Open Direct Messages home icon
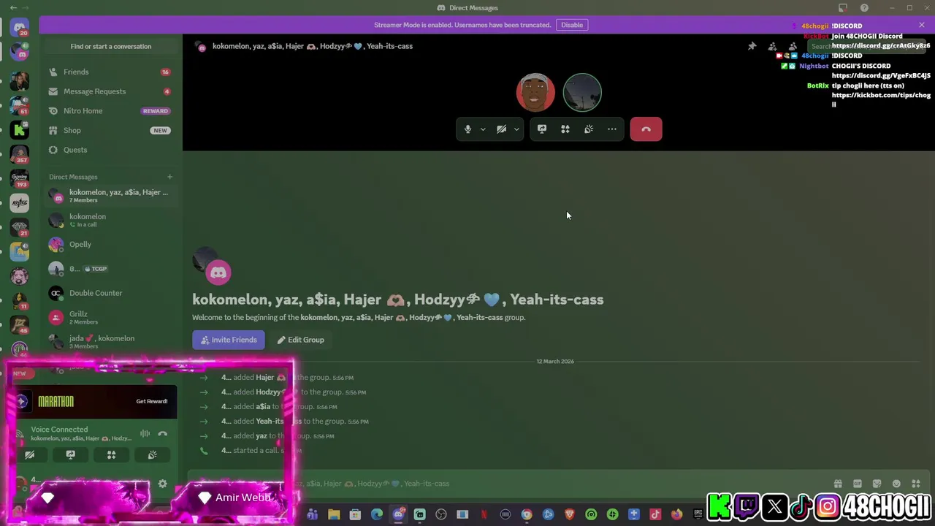Screen dimensions: 935x526 click(20, 27)
